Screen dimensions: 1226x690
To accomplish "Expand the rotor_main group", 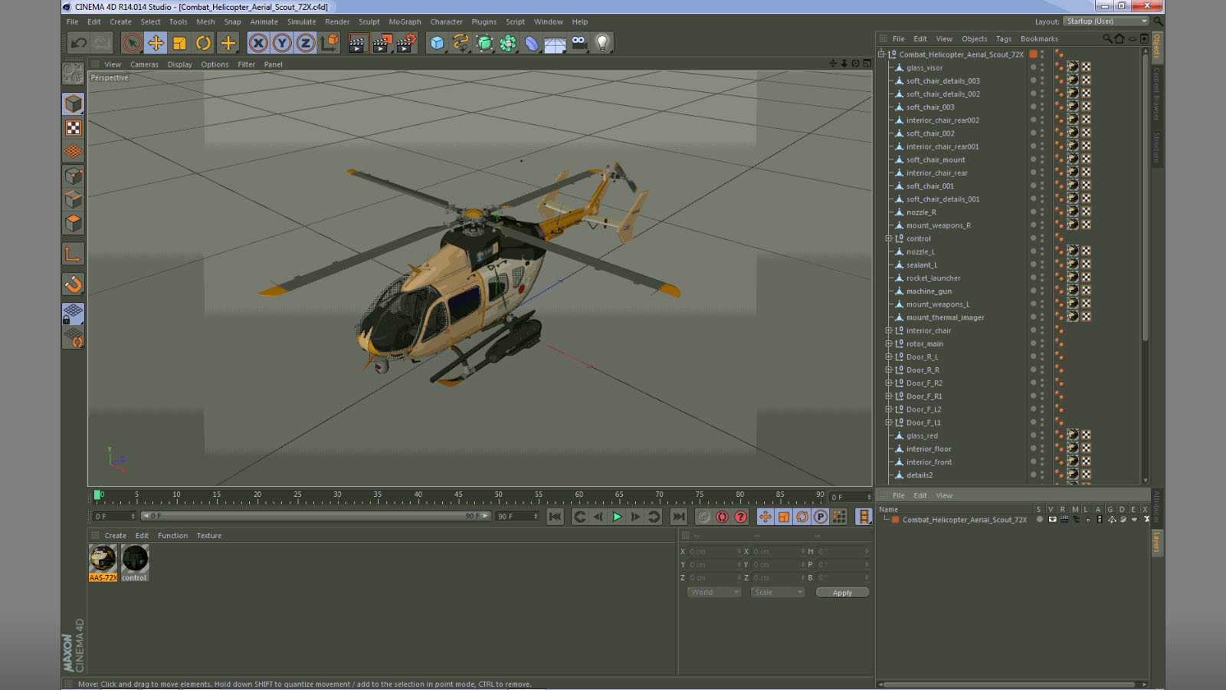I will pos(888,343).
